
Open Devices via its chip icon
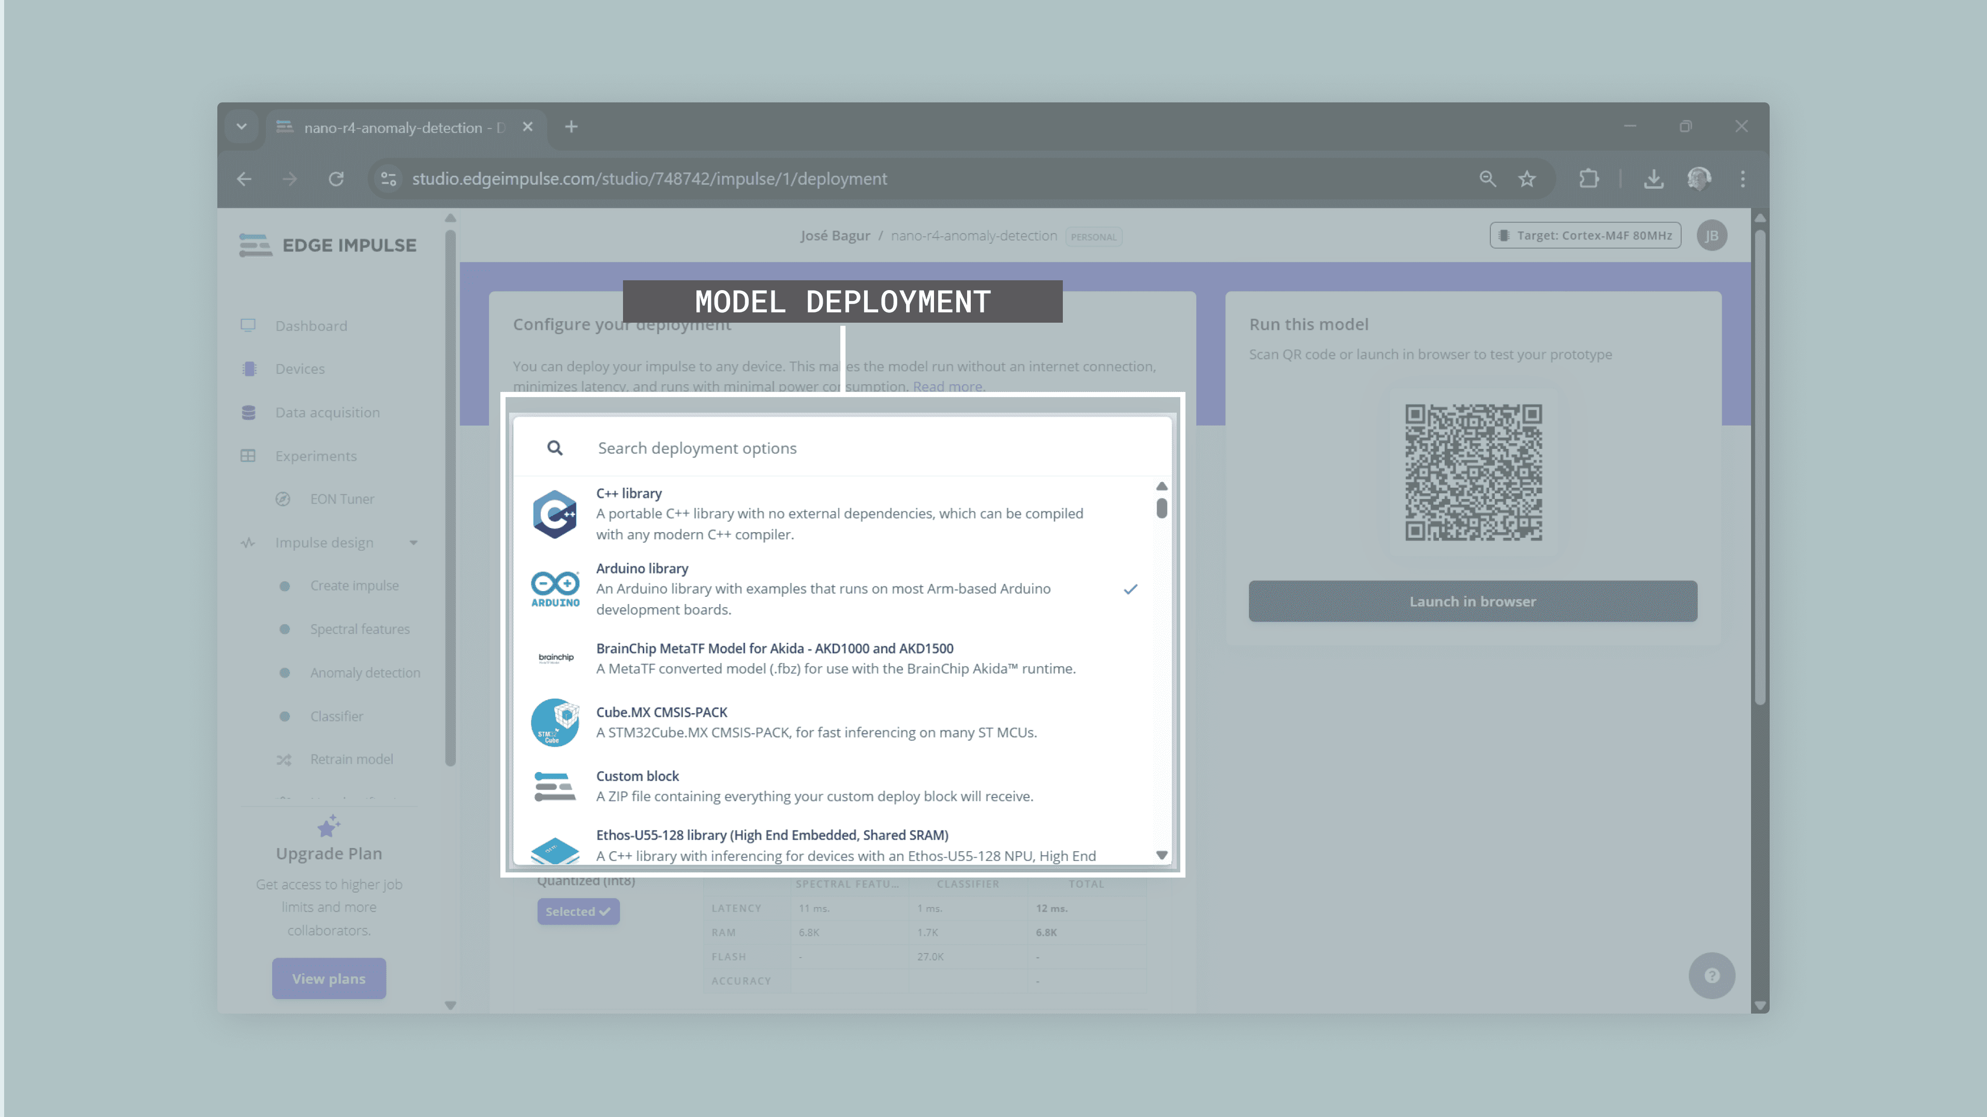[248, 369]
